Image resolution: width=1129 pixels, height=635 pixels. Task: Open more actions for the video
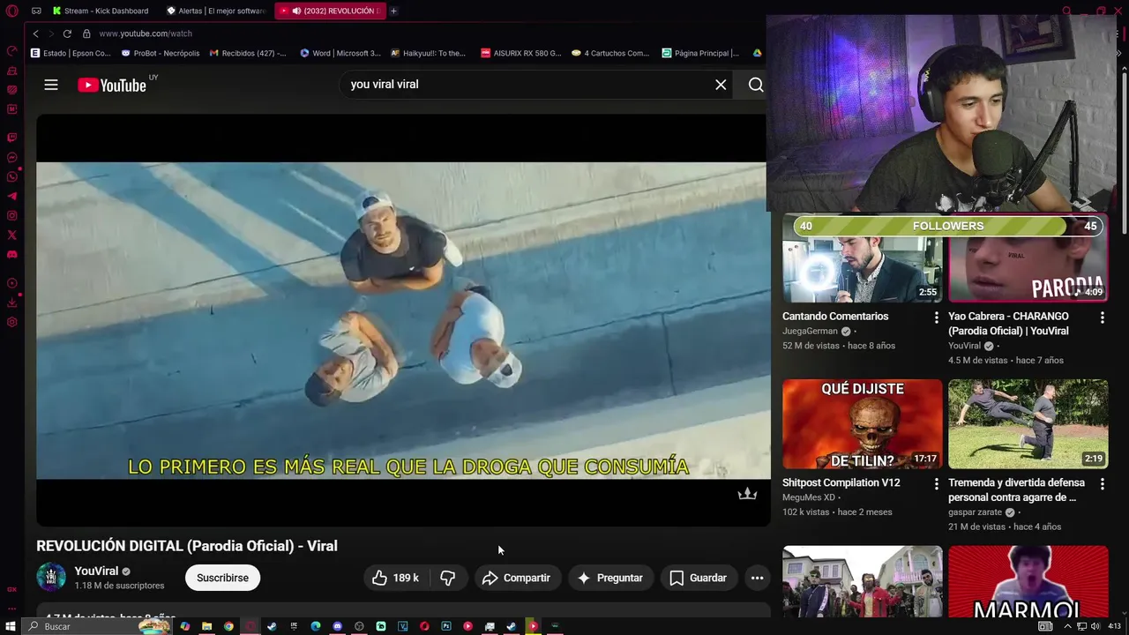point(757,578)
